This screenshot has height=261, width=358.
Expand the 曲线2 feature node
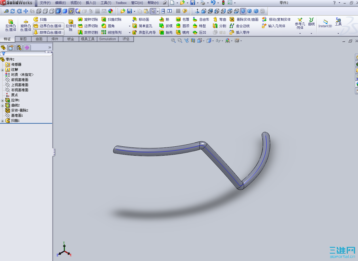coord(3,105)
